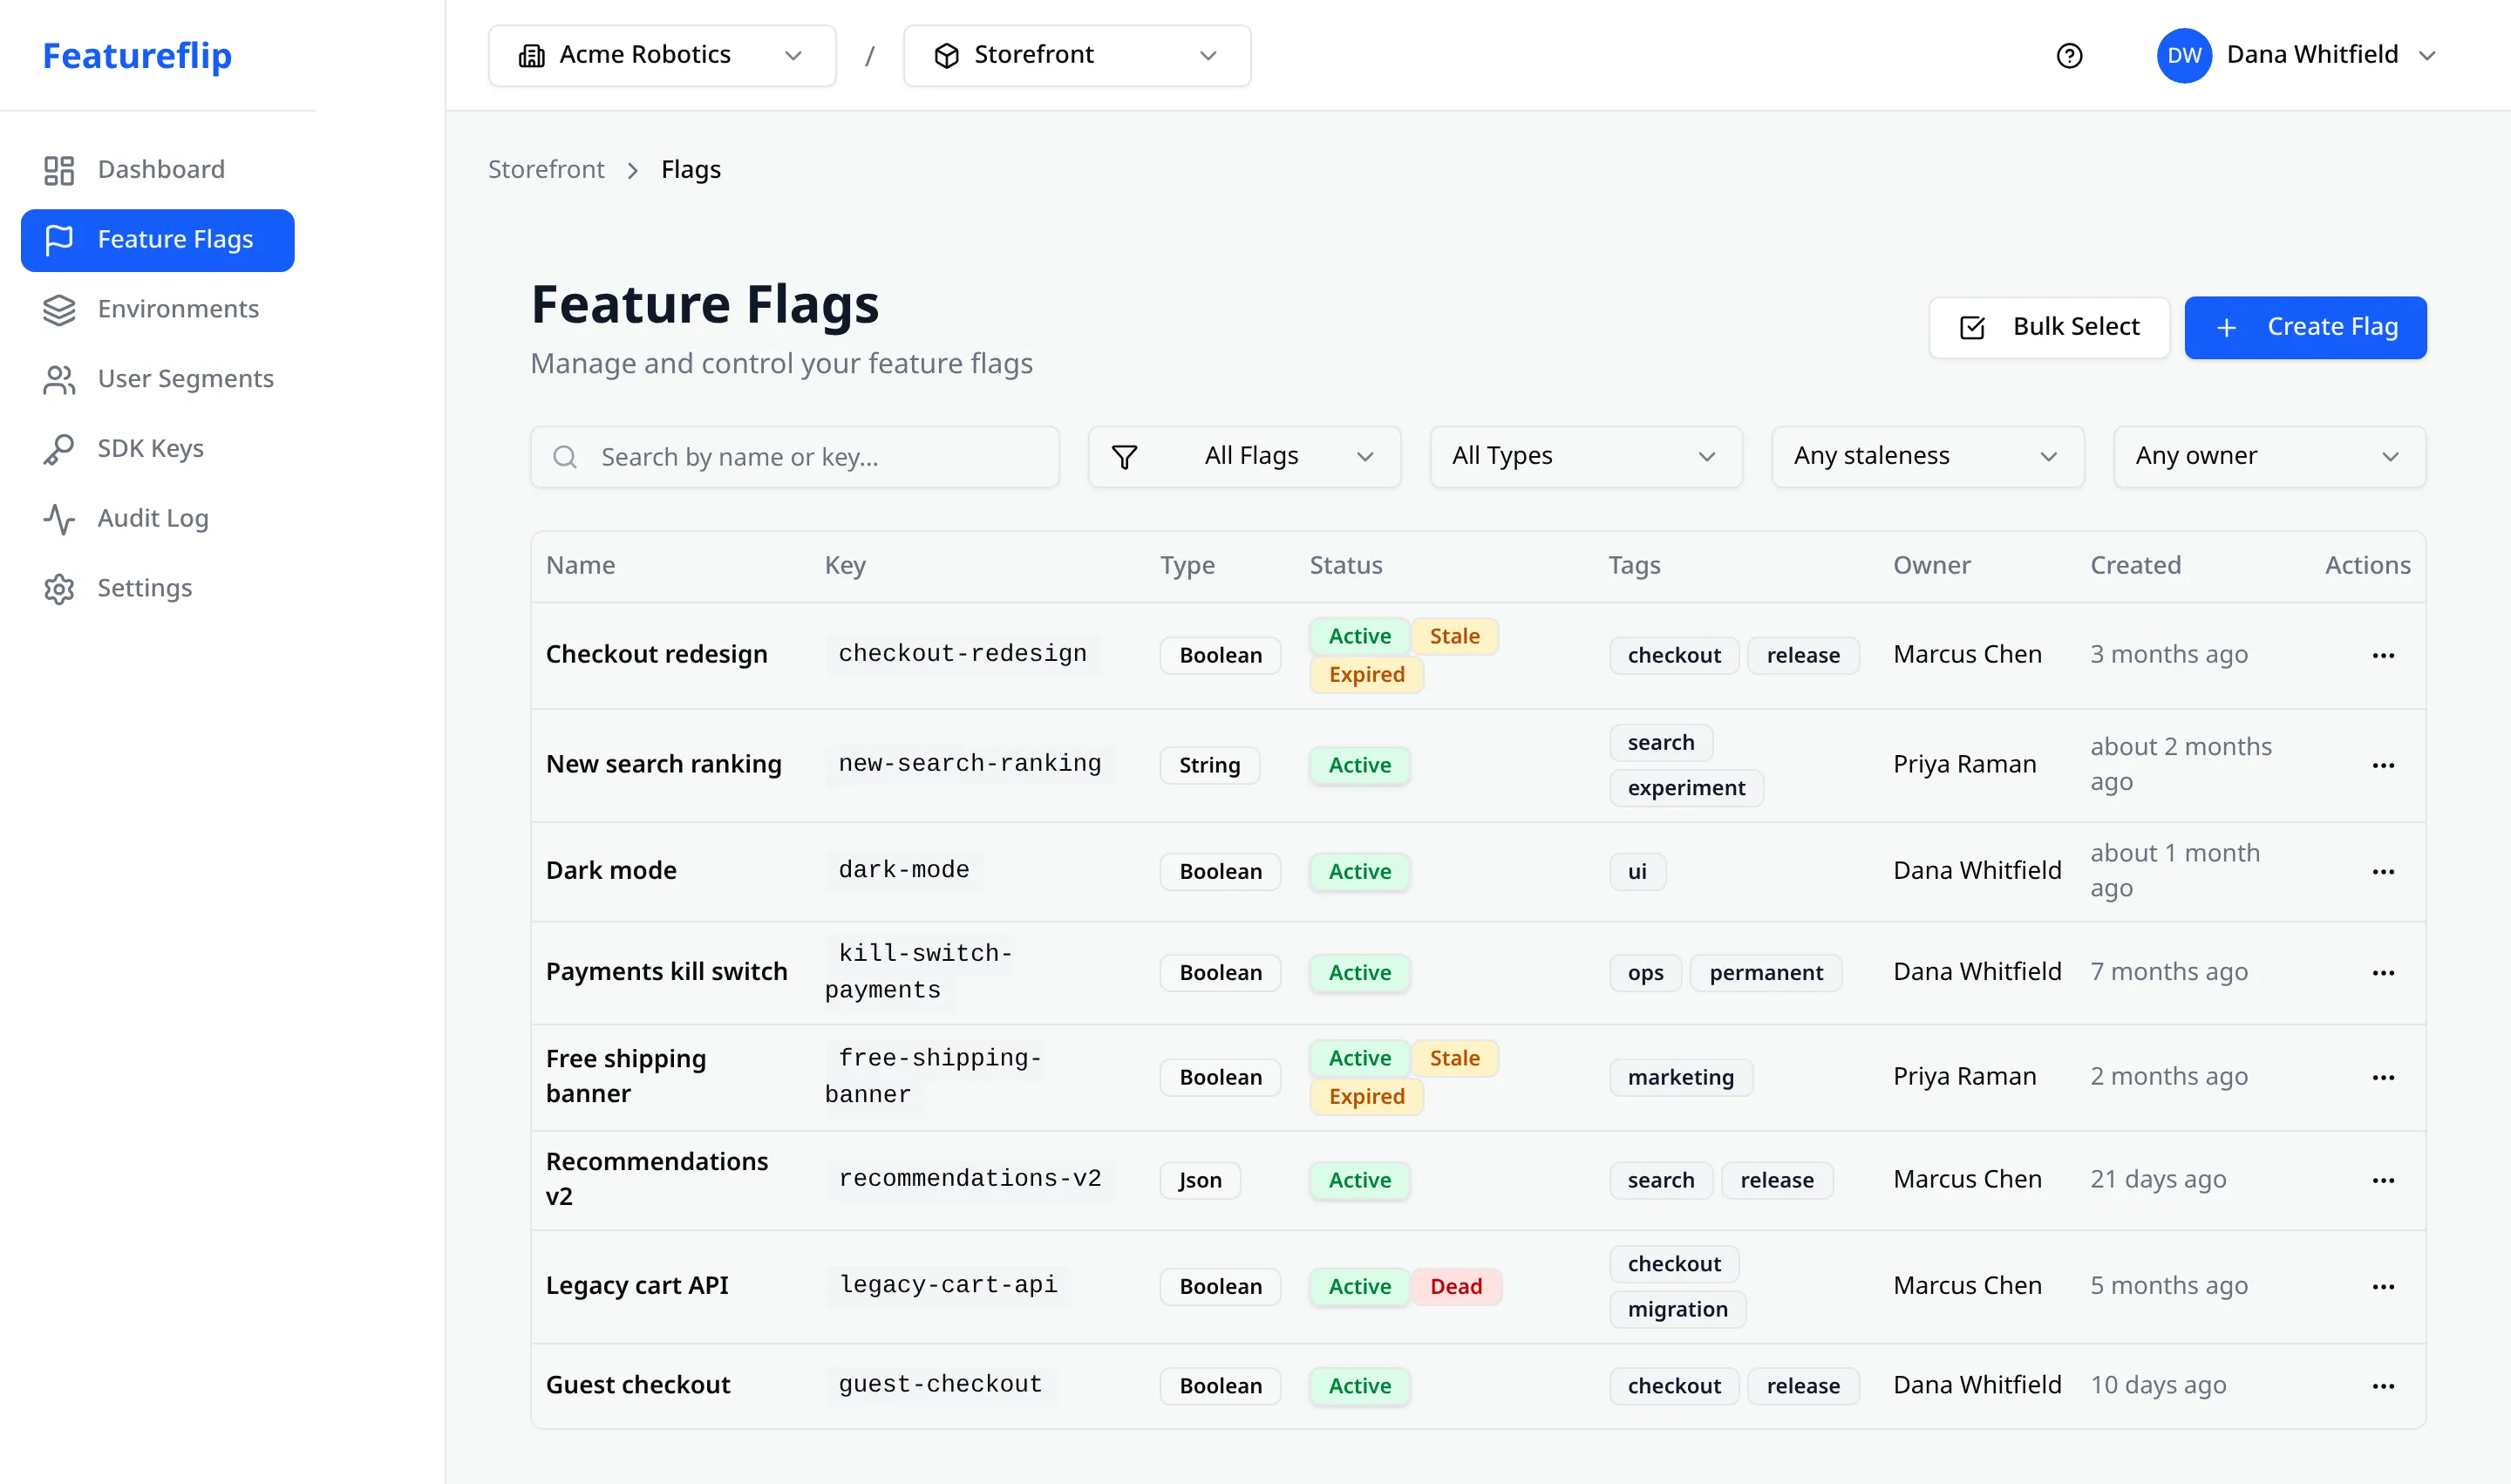Viewport: 2511px width, 1484px height.
Task: Click the DW user avatar
Action: (x=2183, y=56)
